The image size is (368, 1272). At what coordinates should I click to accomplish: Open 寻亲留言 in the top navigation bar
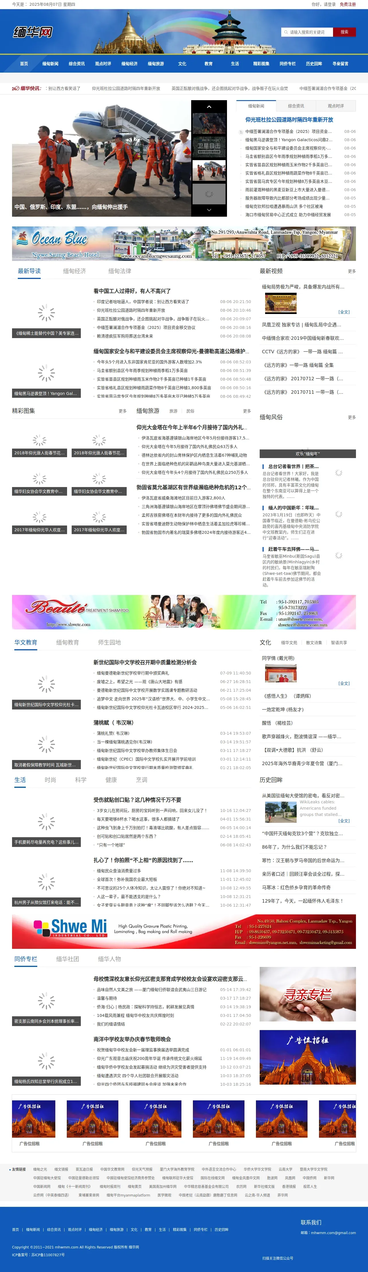340,64
